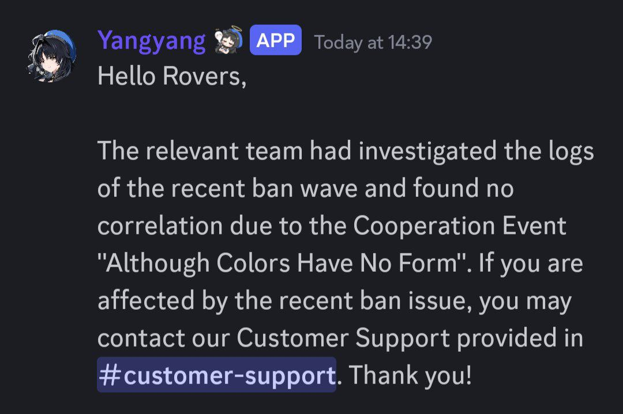Screen dimensions: 623x414
Task: Click the chibi role icon beside Yangyang
Action: [228, 40]
